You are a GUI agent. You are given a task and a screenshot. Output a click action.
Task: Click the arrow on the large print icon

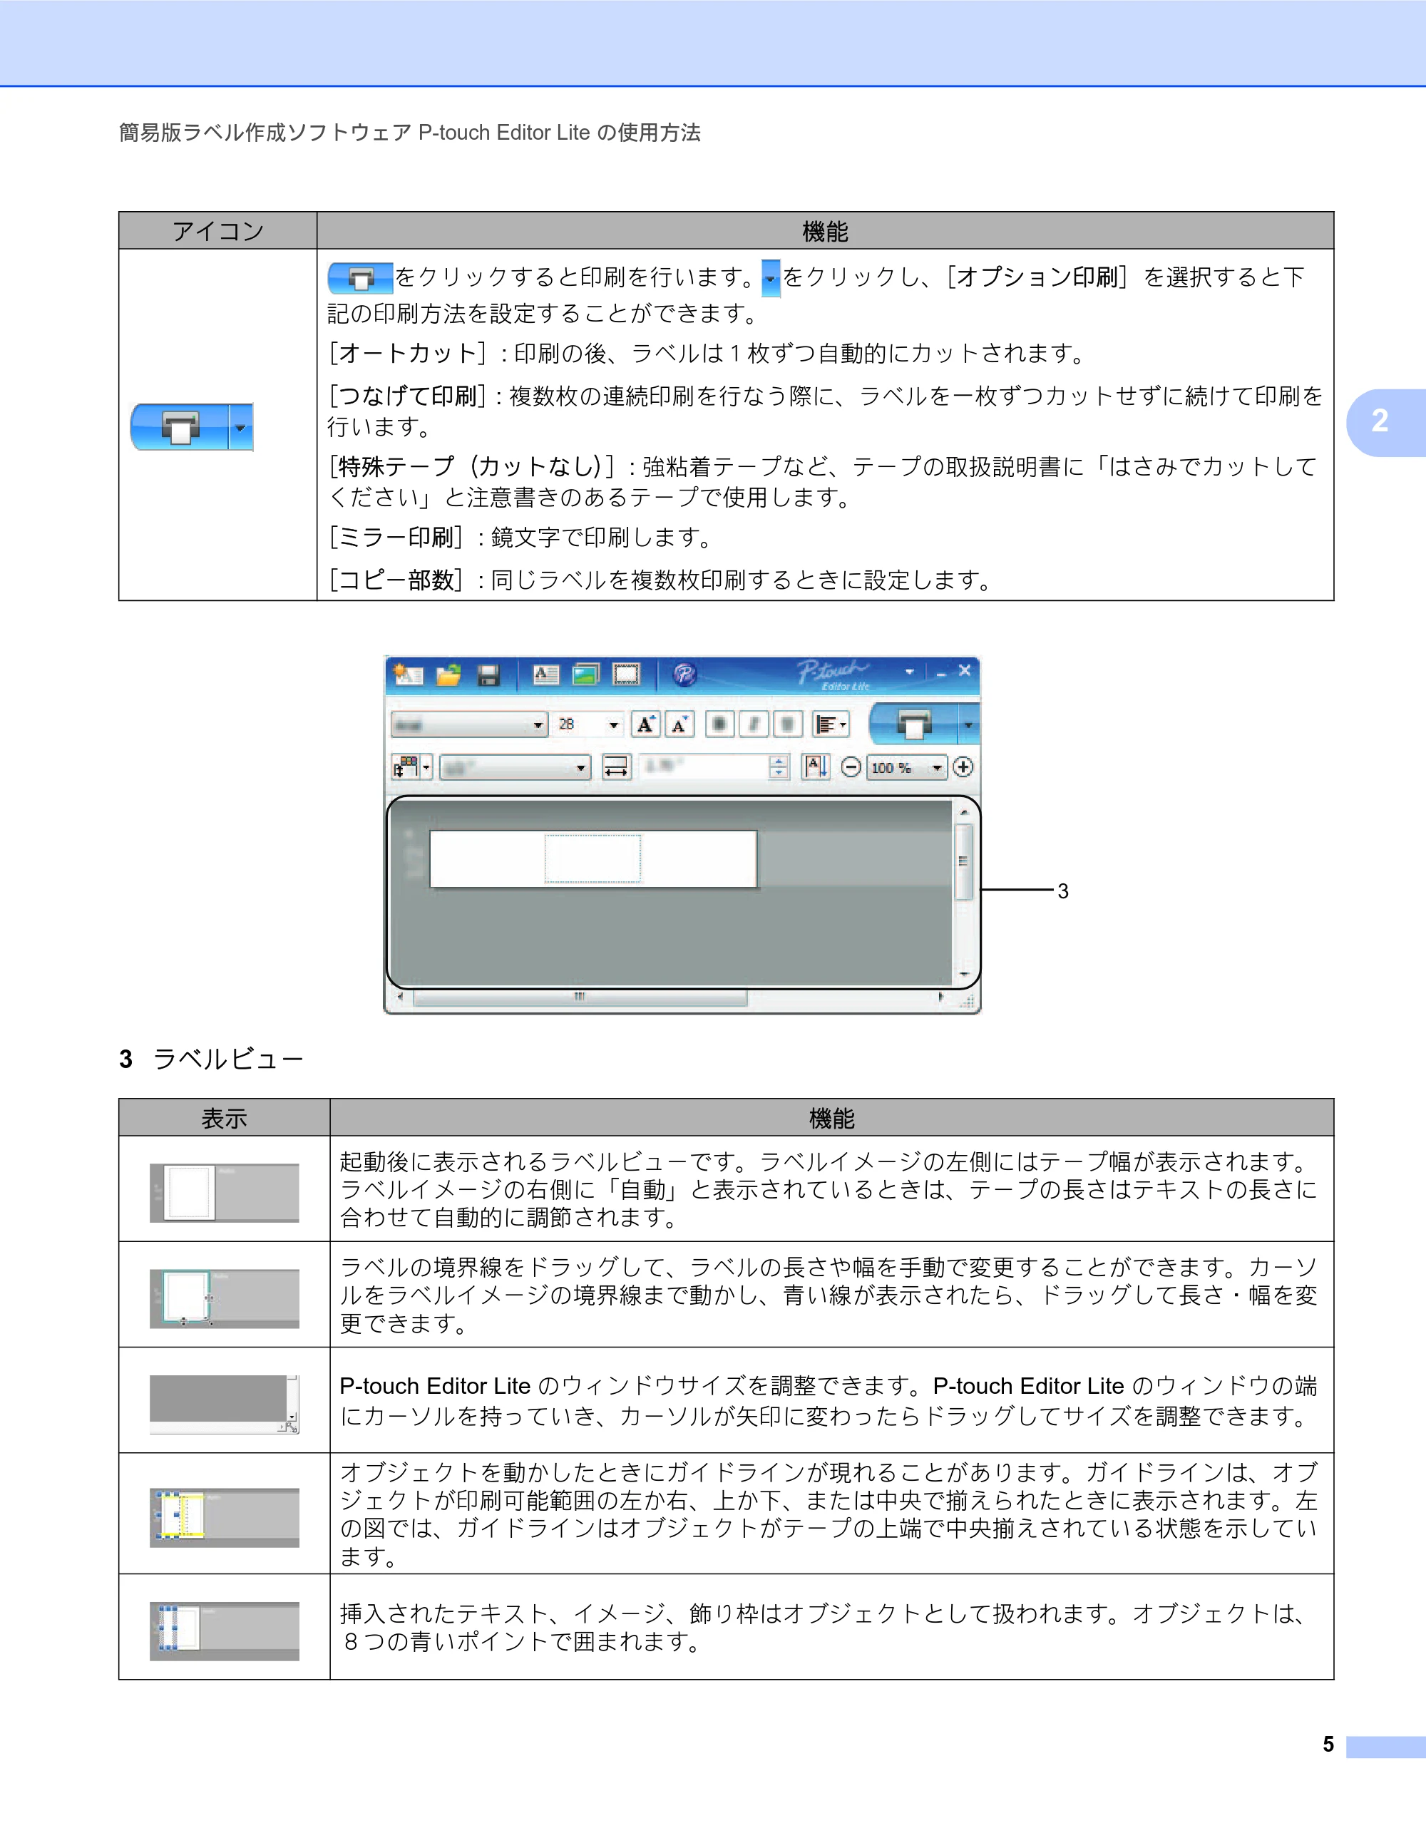(241, 427)
